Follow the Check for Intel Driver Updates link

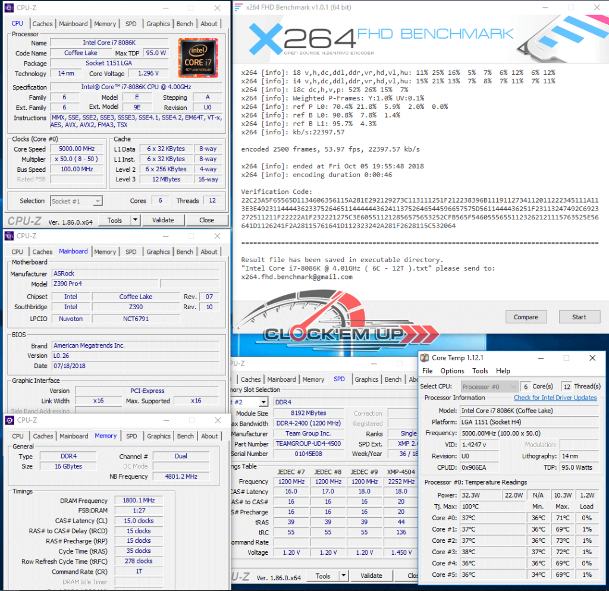[x=555, y=398]
